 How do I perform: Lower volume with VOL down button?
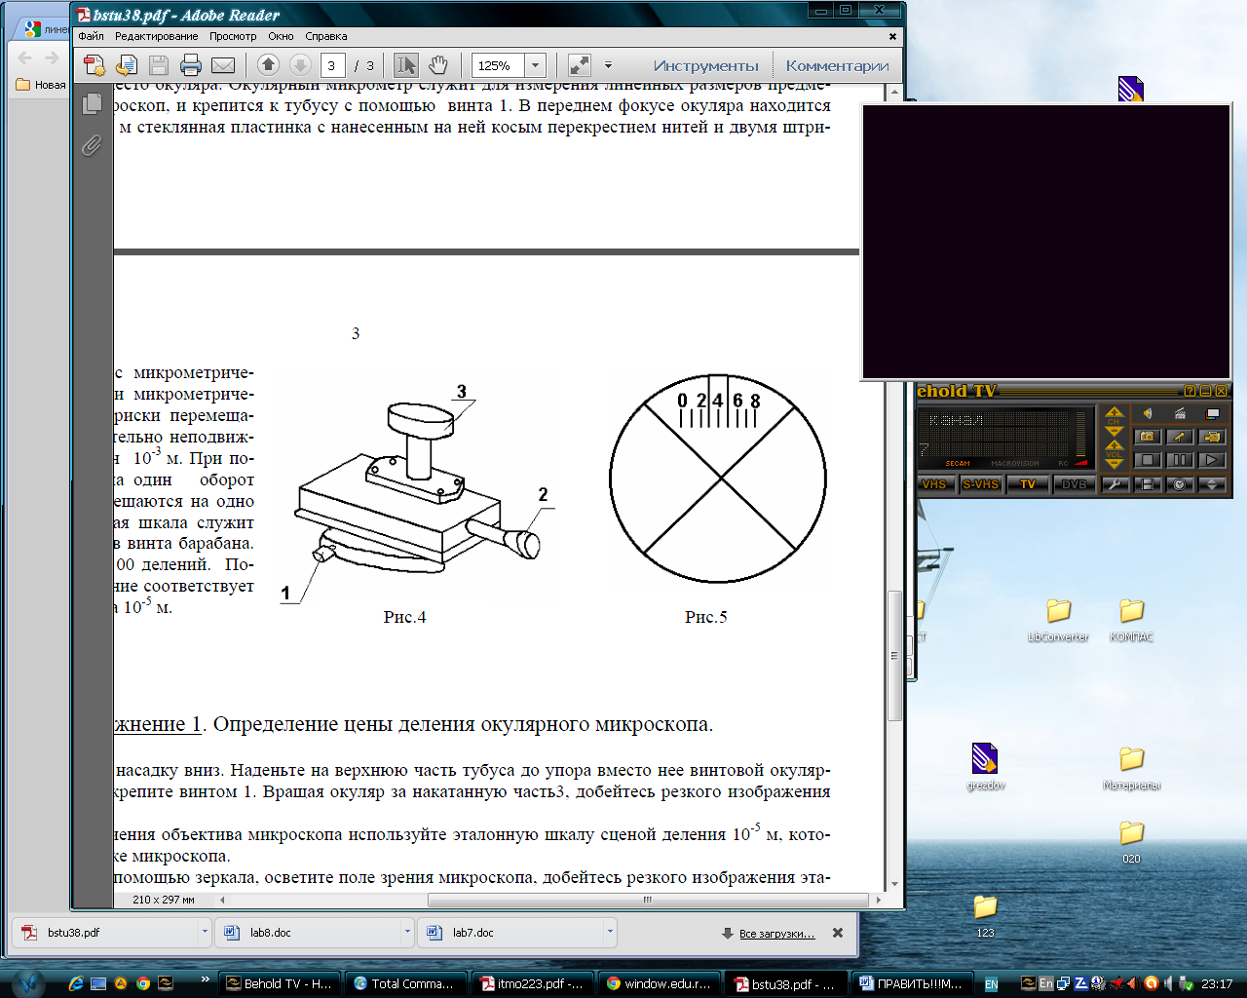click(x=1115, y=464)
